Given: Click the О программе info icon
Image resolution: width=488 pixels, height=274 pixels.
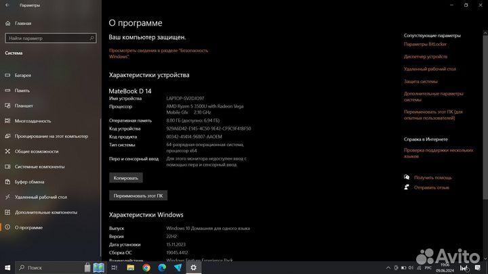Looking at the screenshot, I should [7, 227].
